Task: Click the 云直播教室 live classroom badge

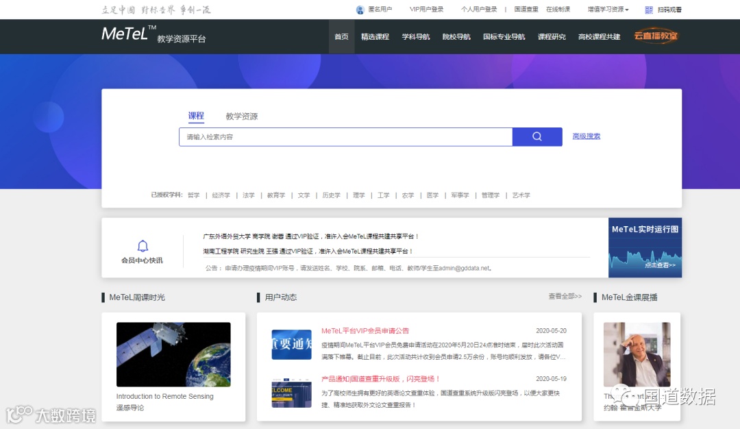Action: (x=656, y=36)
